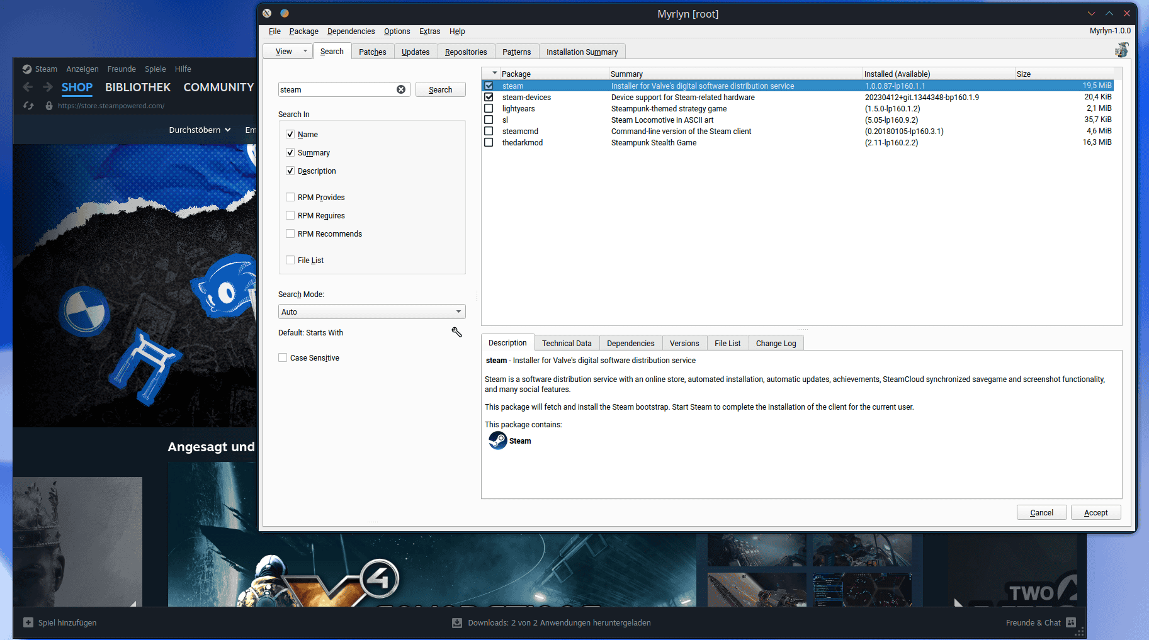Toggle the Name search-in checkbox

pyautogui.click(x=290, y=134)
